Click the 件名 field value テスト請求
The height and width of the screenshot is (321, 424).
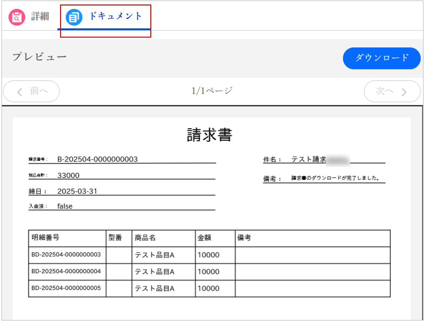308,160
